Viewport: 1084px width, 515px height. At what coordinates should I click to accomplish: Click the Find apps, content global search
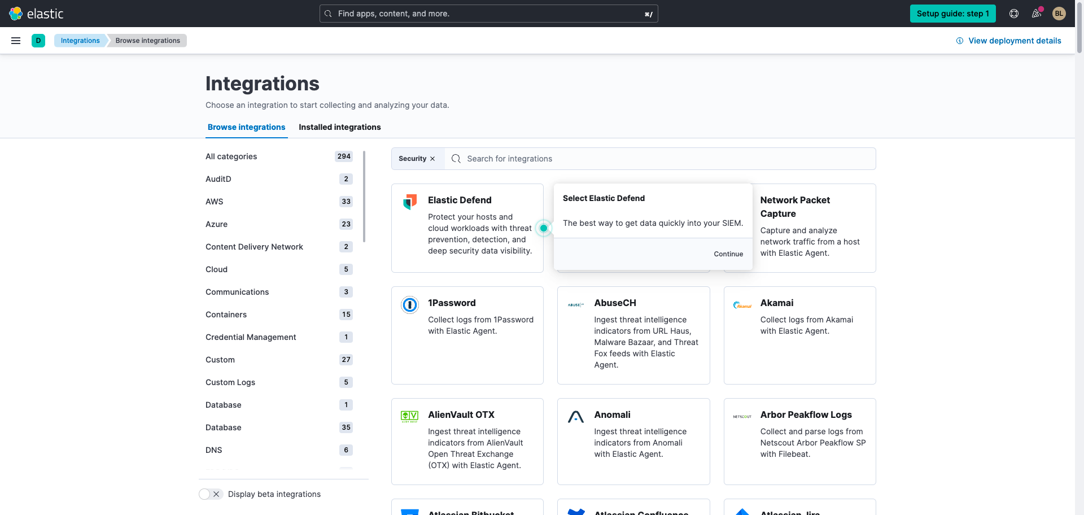pyautogui.click(x=489, y=14)
